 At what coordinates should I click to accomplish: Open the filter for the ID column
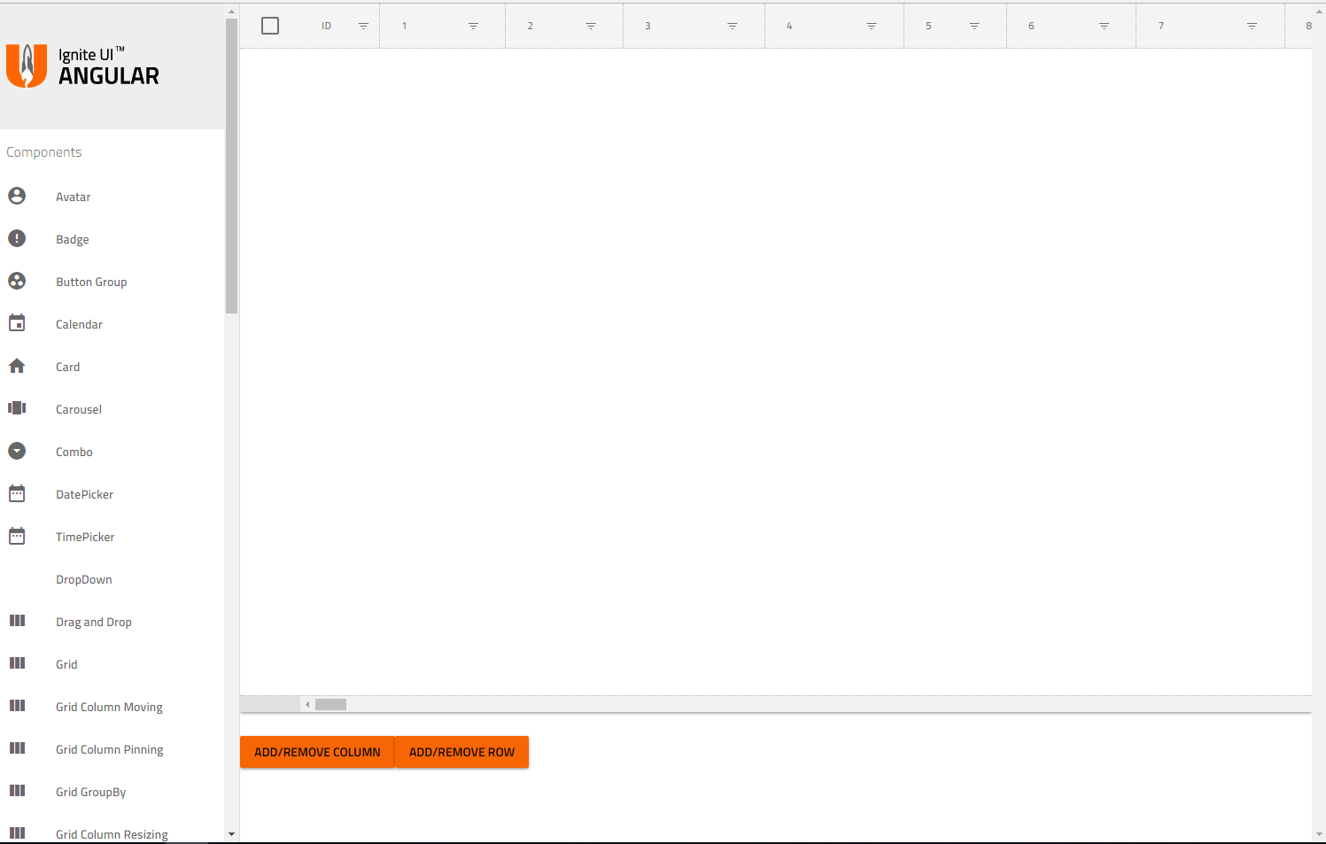pyautogui.click(x=363, y=26)
